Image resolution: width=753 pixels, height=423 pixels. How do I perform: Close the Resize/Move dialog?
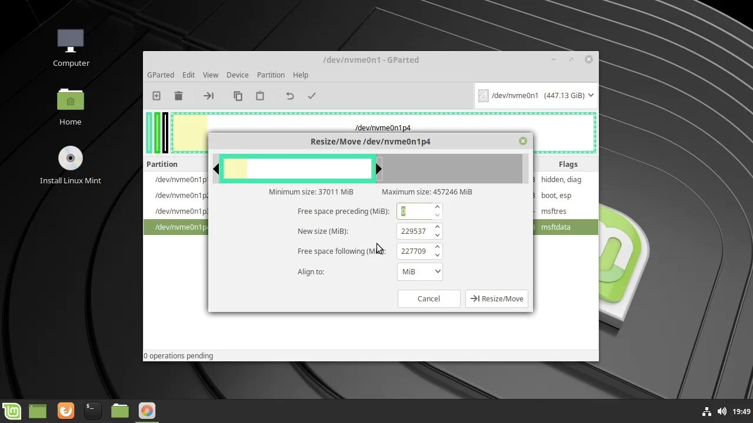tap(523, 141)
